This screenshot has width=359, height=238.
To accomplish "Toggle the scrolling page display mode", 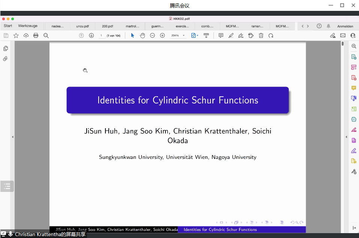I will 206,35.
